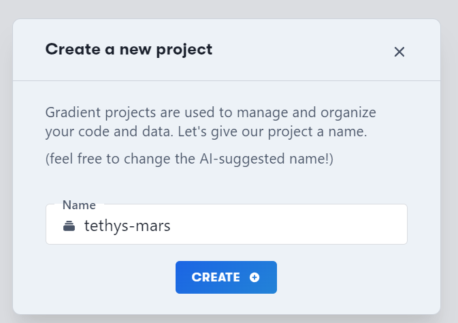Click the word CREATE on blue button
Image resolution: width=458 pixels, height=323 pixels.
coord(216,277)
